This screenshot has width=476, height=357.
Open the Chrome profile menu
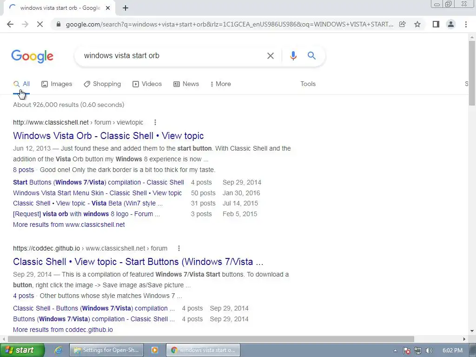pyautogui.click(x=451, y=24)
